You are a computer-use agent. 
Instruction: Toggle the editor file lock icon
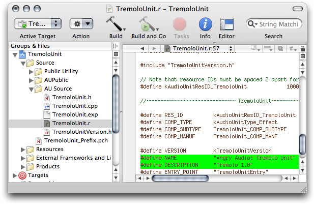click(303, 48)
